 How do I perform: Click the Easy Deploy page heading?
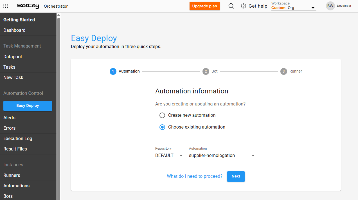[94, 38]
